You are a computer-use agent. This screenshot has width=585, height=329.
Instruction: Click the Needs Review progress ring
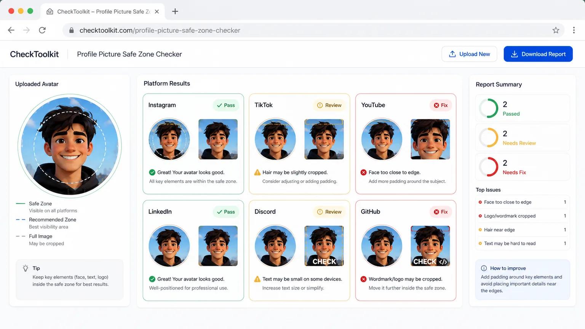coord(489,137)
